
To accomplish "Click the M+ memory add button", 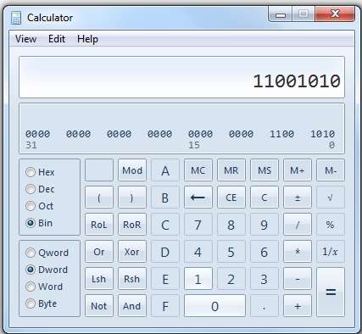I will (298, 170).
